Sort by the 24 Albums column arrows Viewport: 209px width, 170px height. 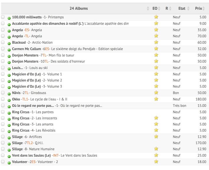(x=148, y=9)
